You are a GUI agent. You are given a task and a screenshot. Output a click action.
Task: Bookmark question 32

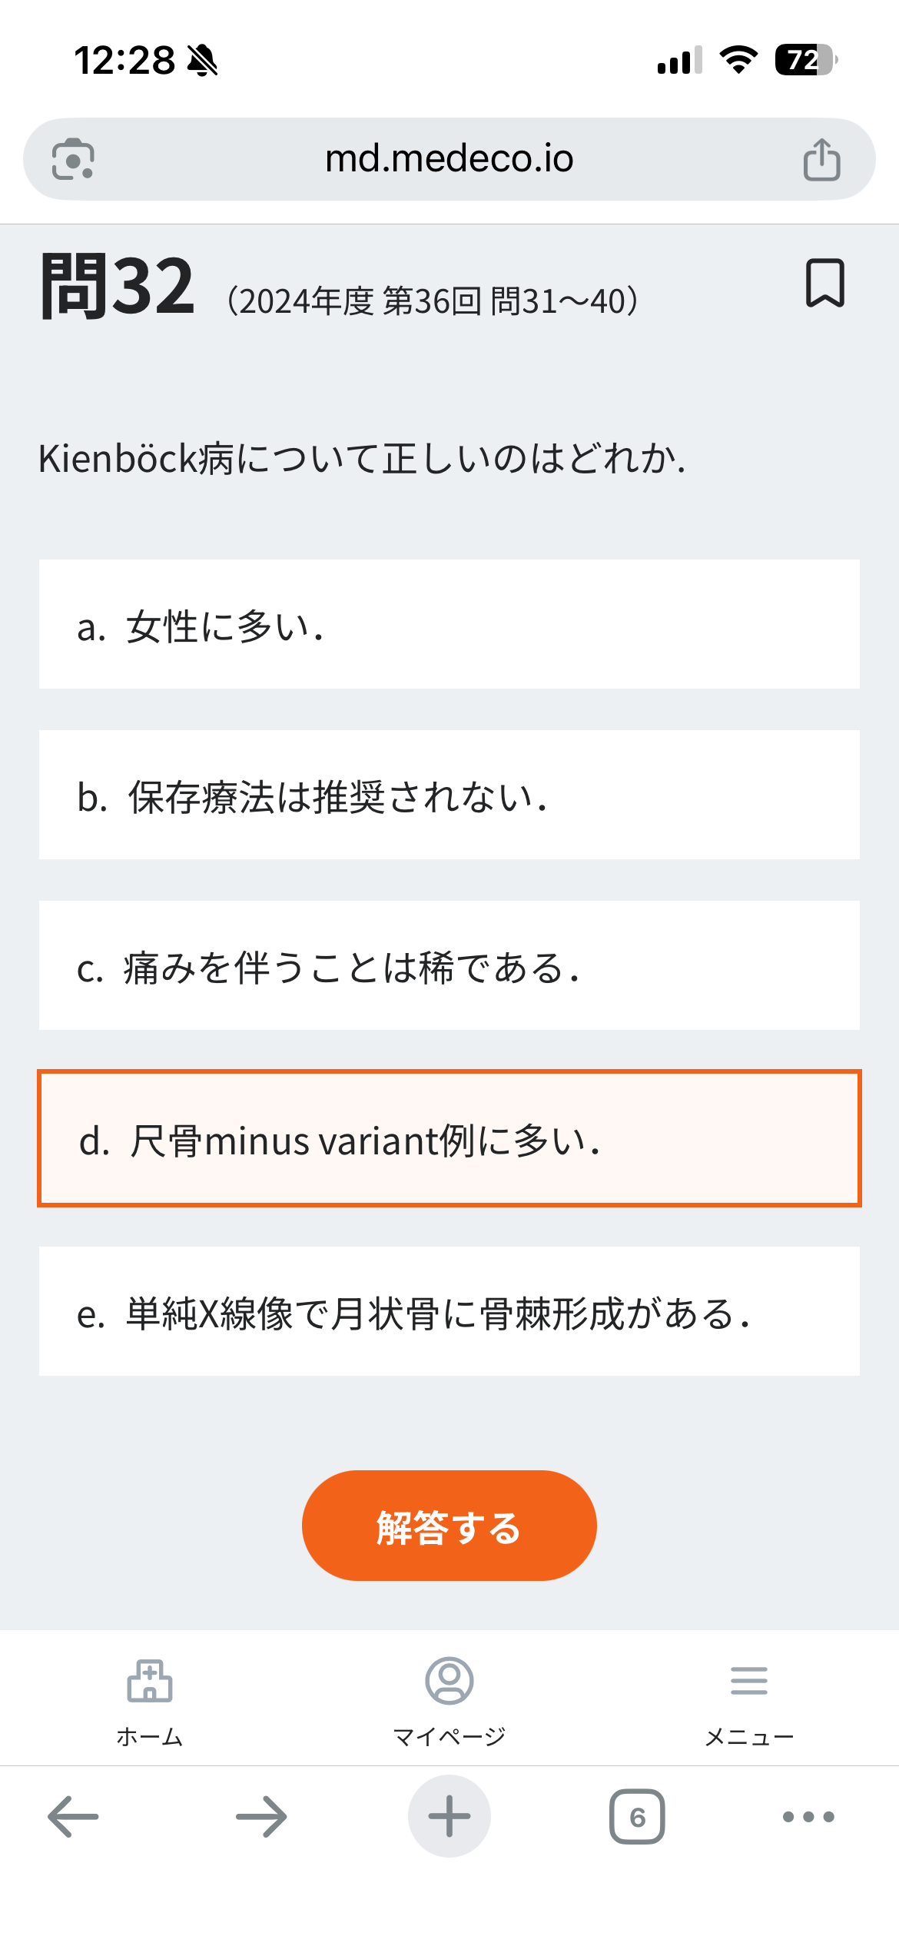(824, 284)
